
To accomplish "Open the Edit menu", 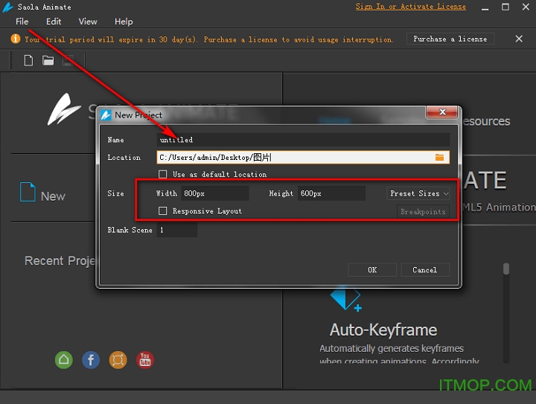I will coord(54,22).
